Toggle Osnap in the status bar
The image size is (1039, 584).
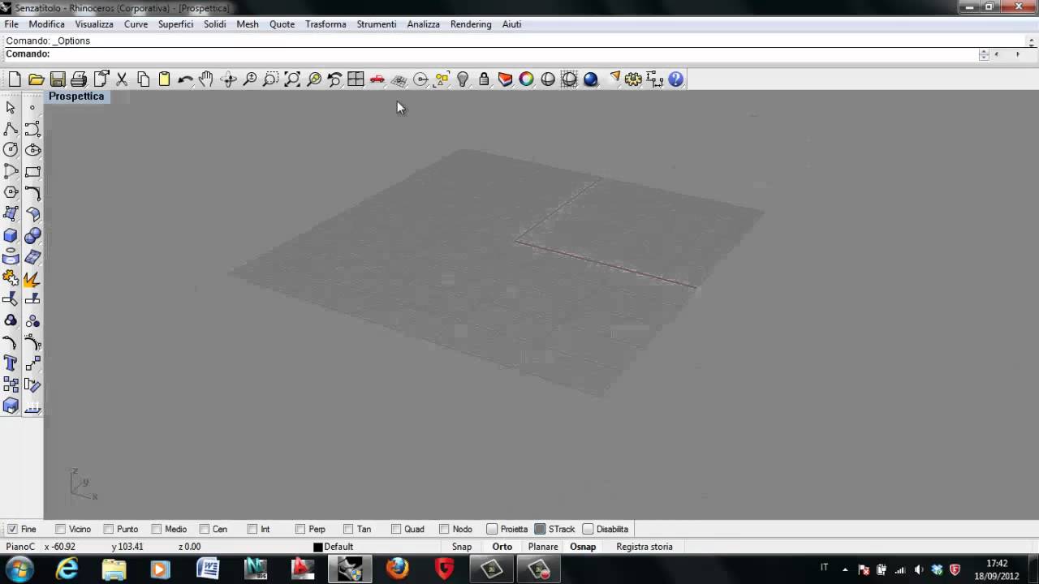click(x=583, y=547)
